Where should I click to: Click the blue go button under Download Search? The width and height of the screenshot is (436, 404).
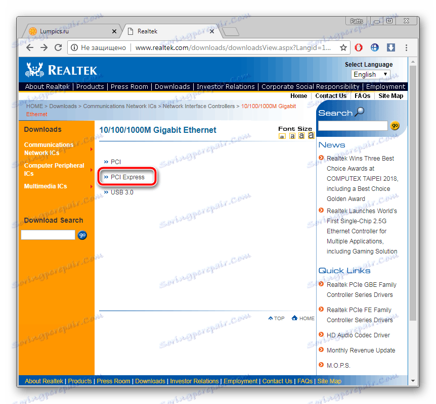coord(82,235)
